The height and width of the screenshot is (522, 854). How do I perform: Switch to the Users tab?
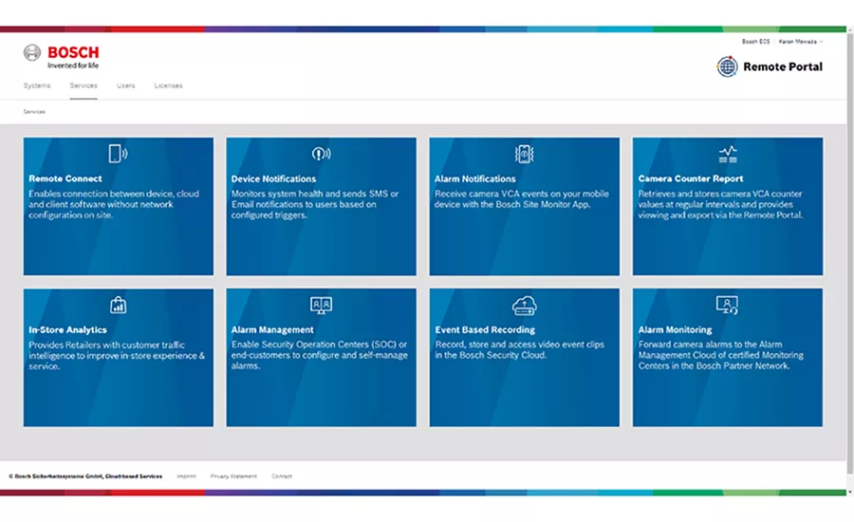[x=126, y=85]
